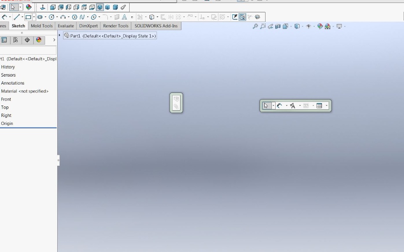
Task: Switch to the Render Tools tab
Action: coord(116,26)
